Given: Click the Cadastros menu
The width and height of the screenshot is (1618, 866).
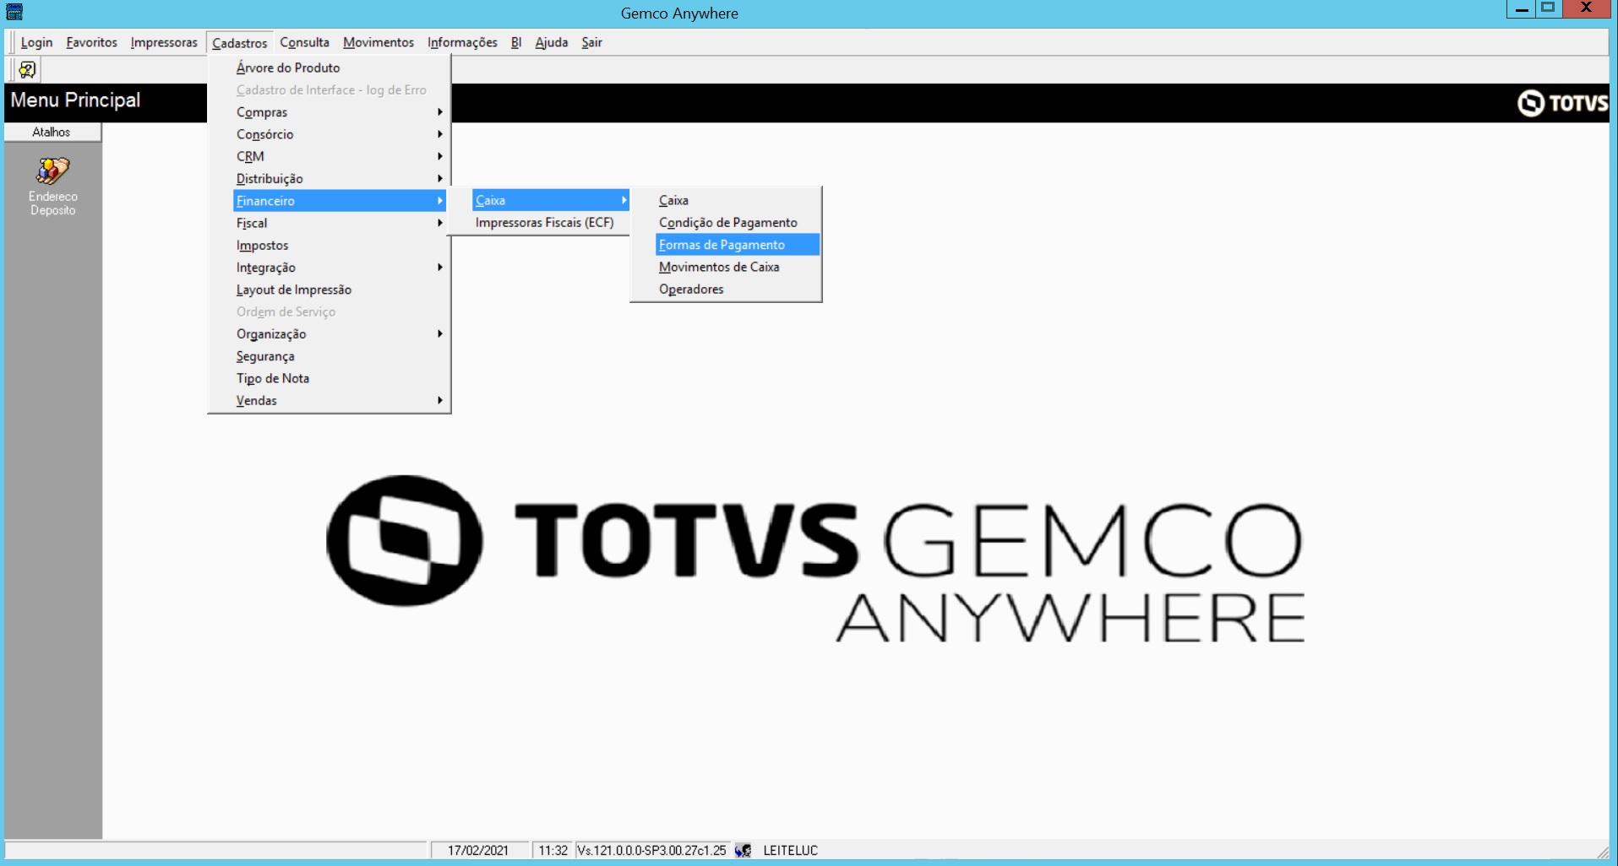Looking at the screenshot, I should [x=240, y=42].
